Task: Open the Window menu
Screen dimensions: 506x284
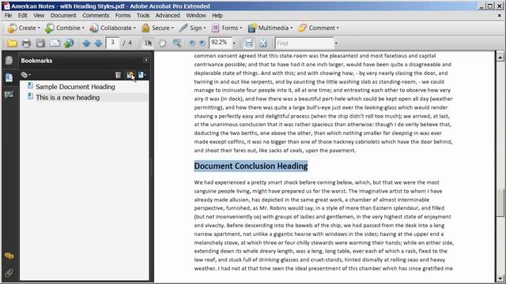Action: coord(196,16)
